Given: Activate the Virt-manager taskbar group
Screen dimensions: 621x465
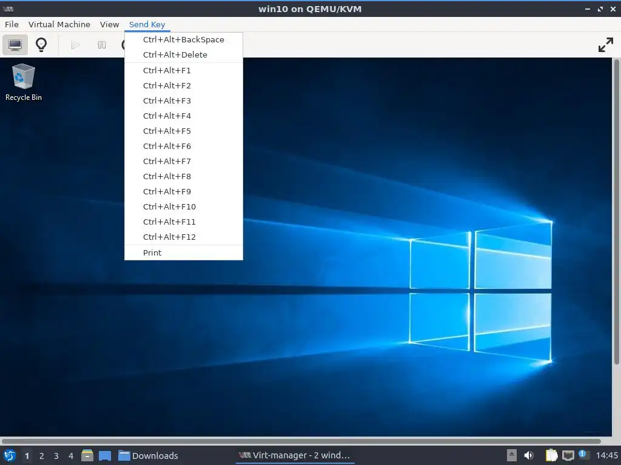Looking at the screenshot, I should (x=295, y=455).
